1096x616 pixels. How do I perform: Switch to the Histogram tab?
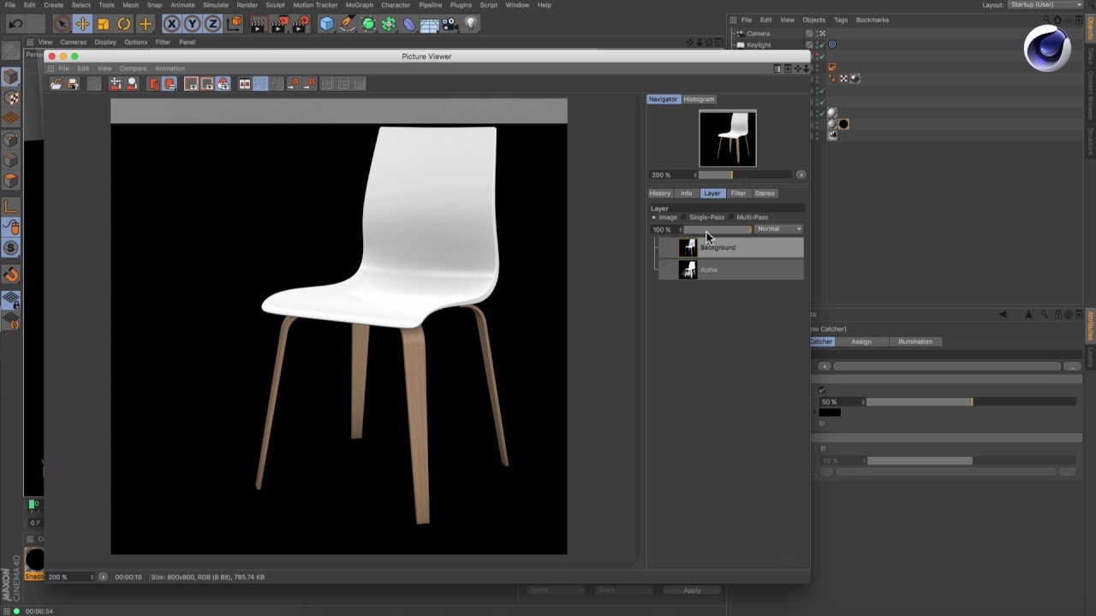pos(699,99)
